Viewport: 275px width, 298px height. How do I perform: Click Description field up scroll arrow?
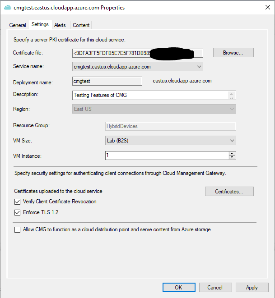click(x=231, y=94)
